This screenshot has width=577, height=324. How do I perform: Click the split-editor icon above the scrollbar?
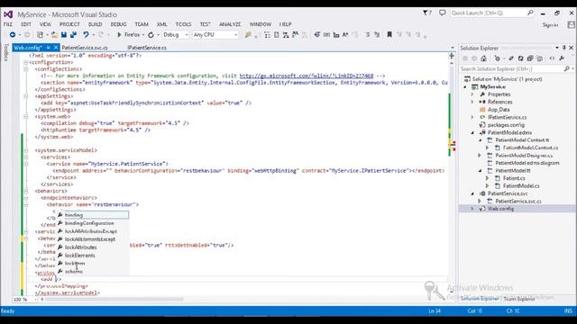coord(452,56)
